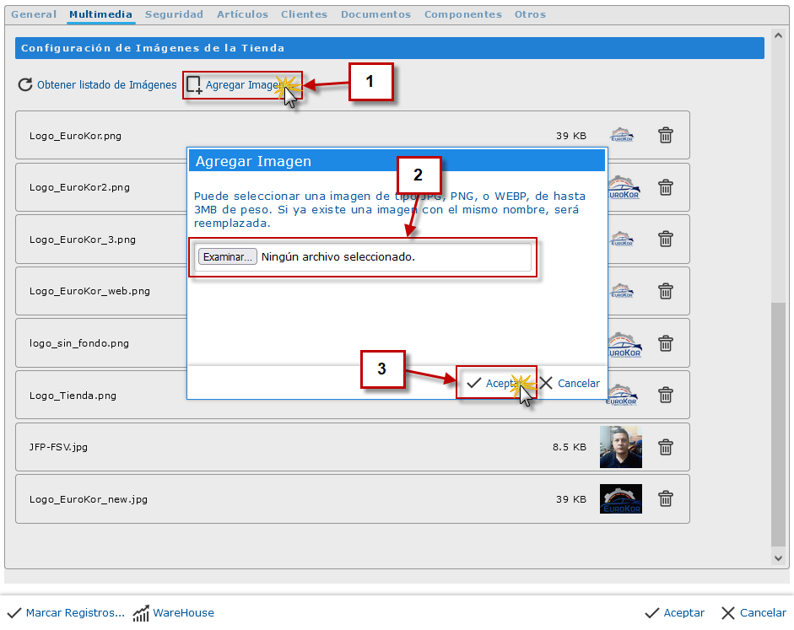Image resolution: width=794 pixels, height=630 pixels.
Task: Open the Logo_EuroKor.png thumbnail
Action: click(x=621, y=135)
